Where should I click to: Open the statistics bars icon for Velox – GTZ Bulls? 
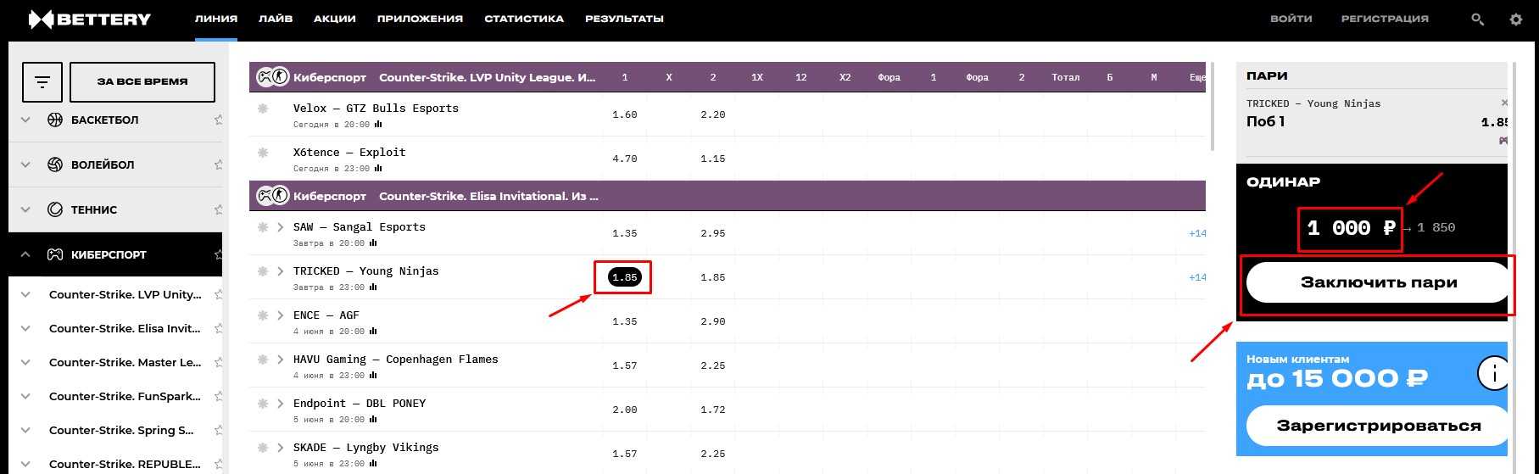point(378,125)
